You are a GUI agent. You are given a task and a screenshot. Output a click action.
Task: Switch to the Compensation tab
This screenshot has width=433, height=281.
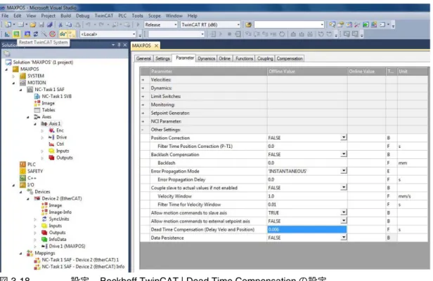click(290, 59)
